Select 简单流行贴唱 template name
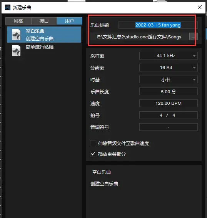This screenshot has height=218, width=207. click(40, 47)
